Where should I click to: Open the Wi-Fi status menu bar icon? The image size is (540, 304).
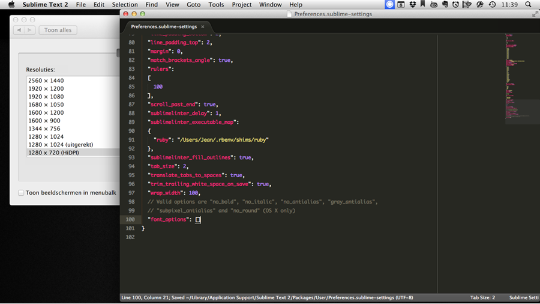[467, 4]
